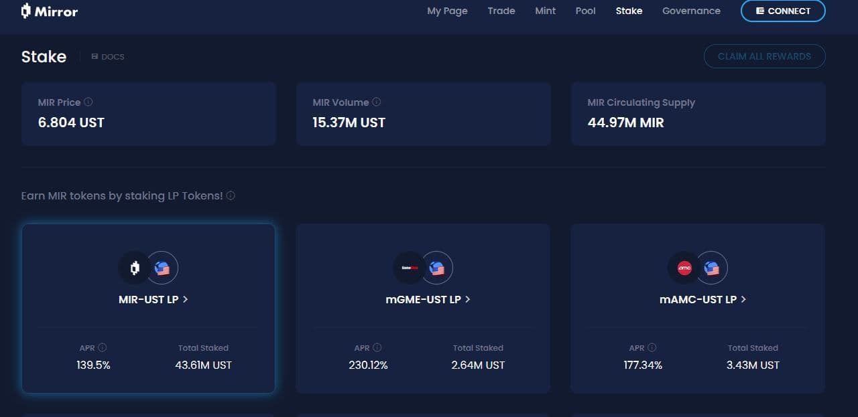Open the Pool page
The width and height of the screenshot is (858, 417).
point(585,11)
